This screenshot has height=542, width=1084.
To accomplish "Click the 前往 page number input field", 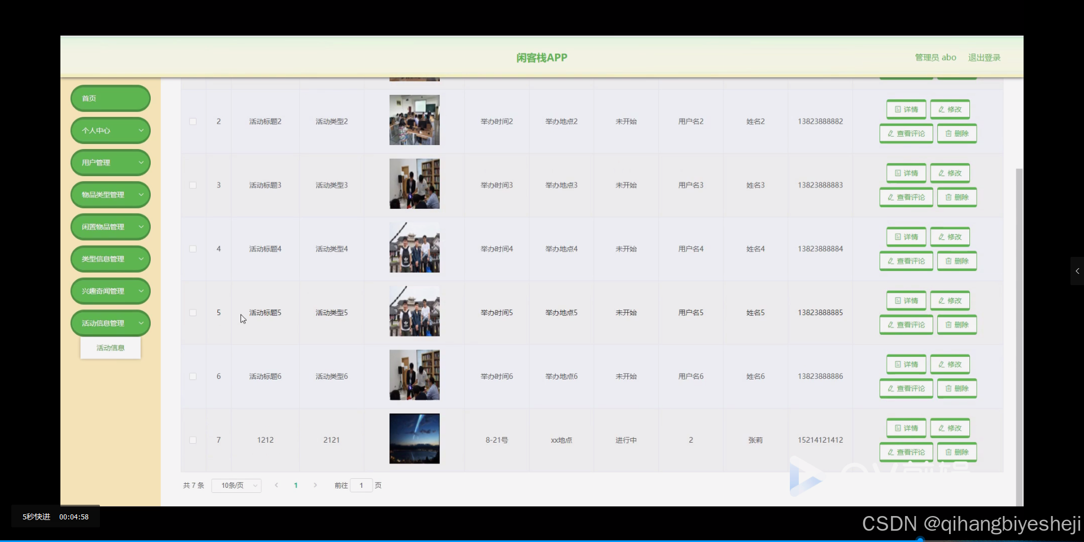I will click(x=360, y=485).
